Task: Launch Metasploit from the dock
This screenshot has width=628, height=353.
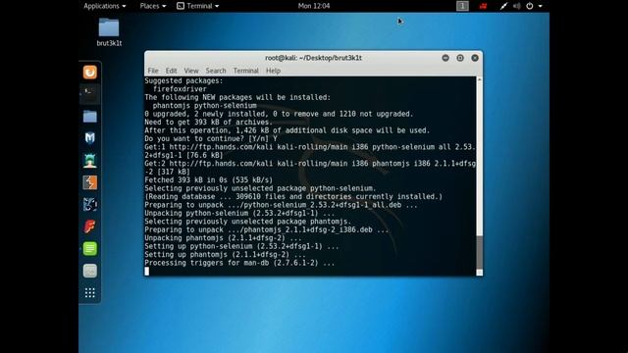Action: 89,138
